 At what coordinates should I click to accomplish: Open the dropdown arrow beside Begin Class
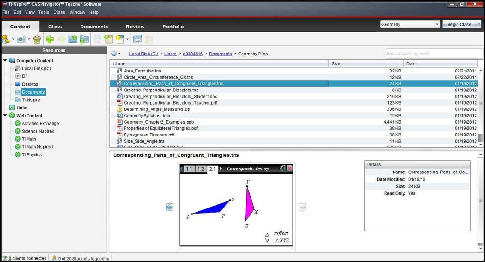(479, 24)
